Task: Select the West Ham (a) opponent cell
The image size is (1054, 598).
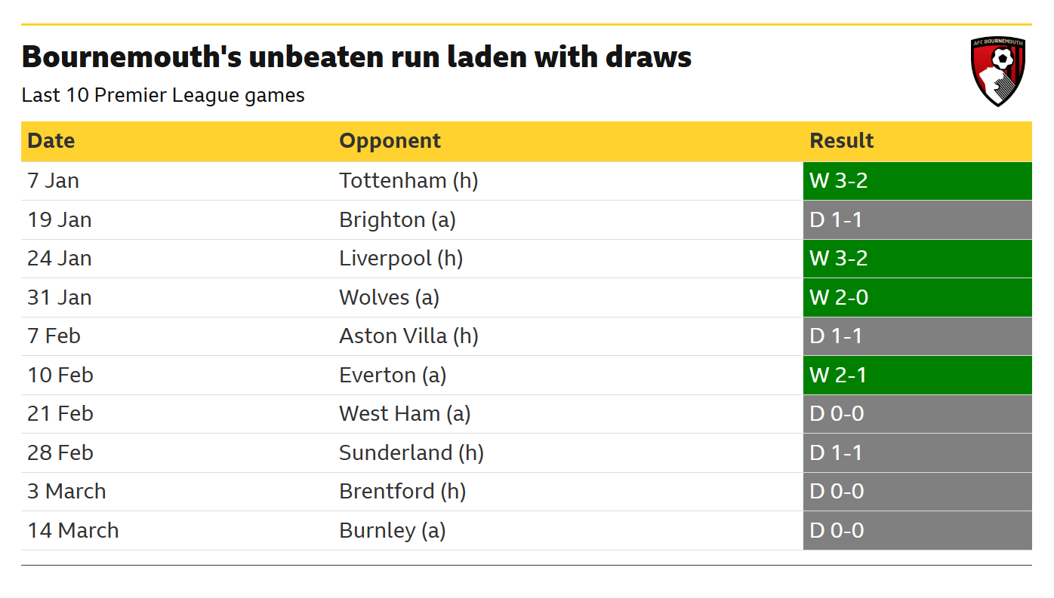Action: 405,413
